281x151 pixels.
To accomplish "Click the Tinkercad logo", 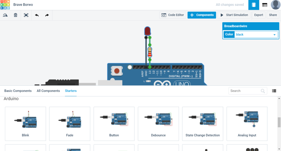I will [5, 5].
